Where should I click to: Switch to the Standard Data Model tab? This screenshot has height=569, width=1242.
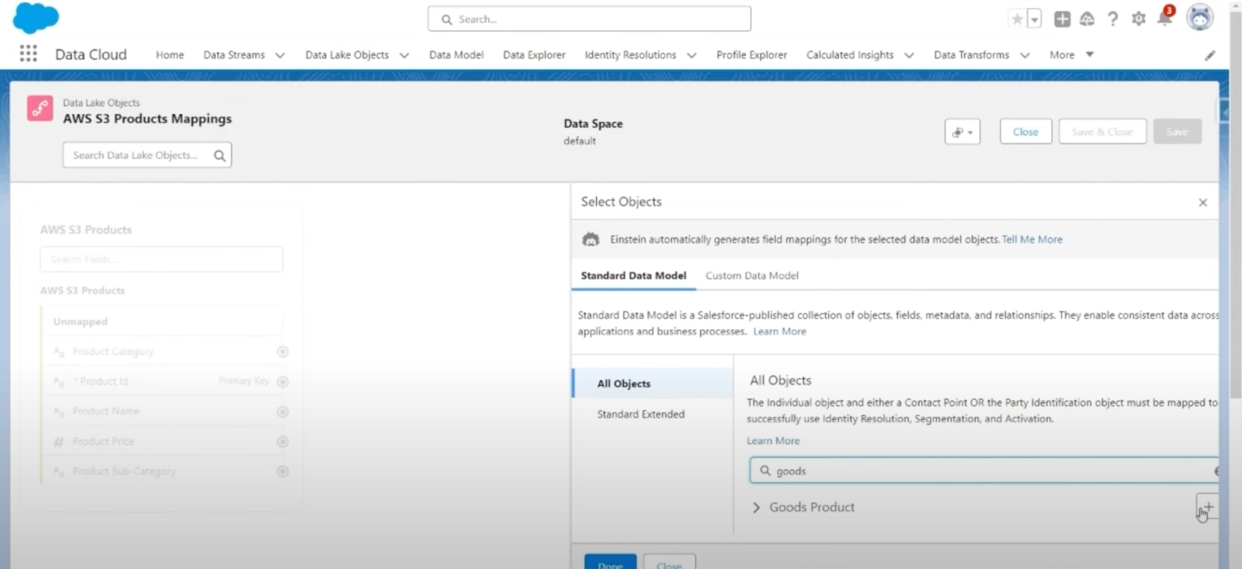coord(633,276)
